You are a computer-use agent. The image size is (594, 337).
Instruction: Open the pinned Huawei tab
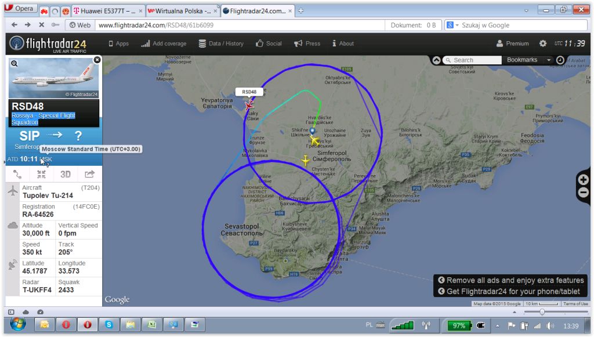(44, 12)
